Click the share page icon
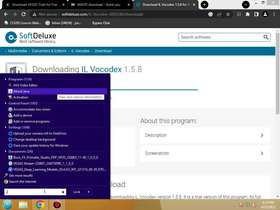This screenshot has height=210, width=280. [219, 14]
